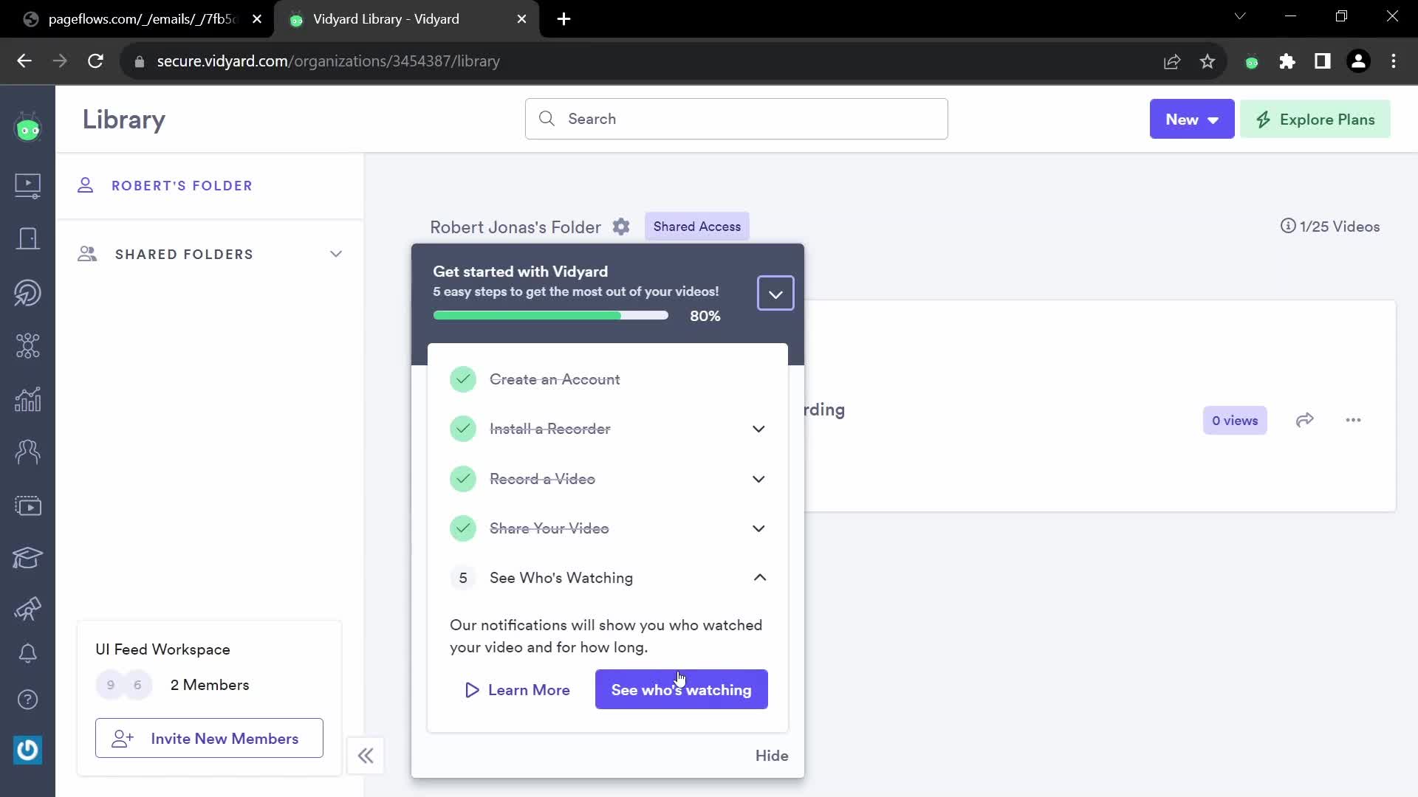
Task: Open the team members icon in the sidebar
Action: (28, 452)
